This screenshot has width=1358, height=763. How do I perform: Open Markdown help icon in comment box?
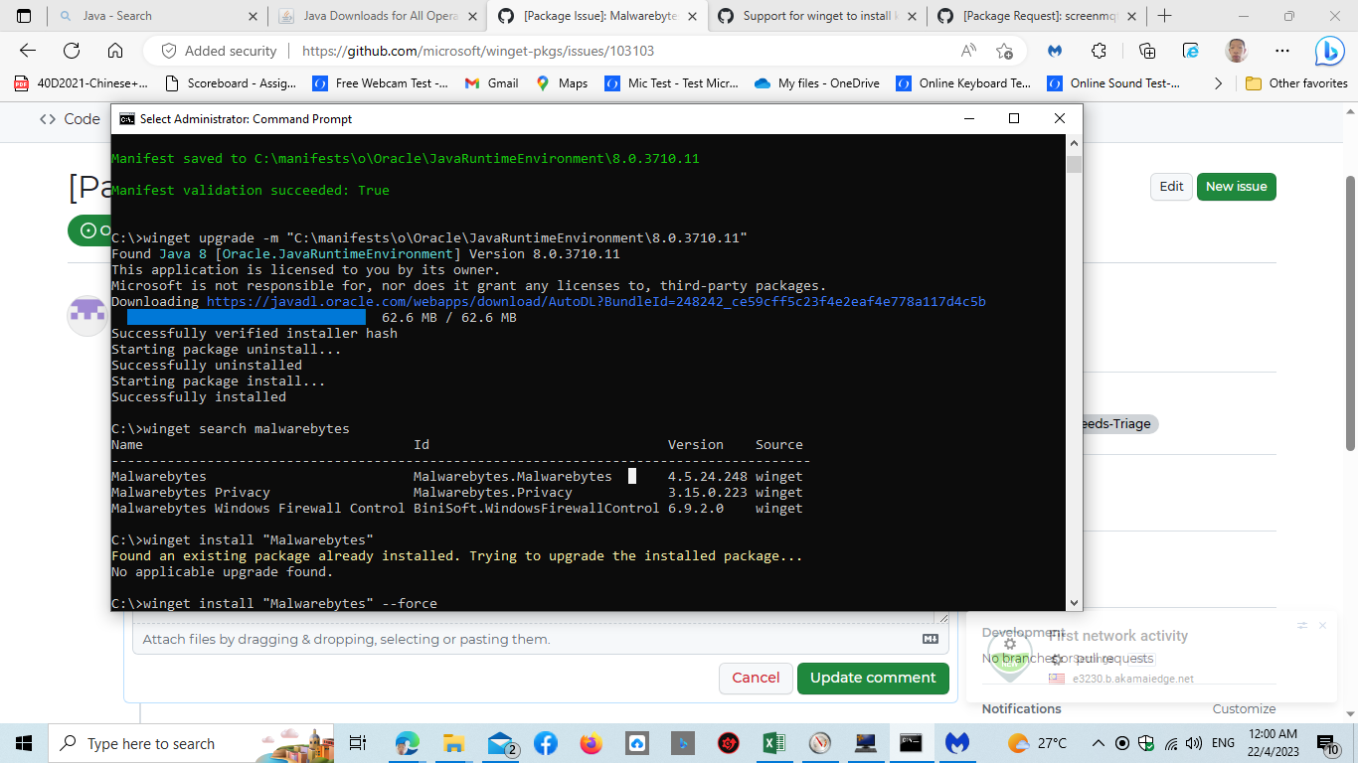[x=931, y=639]
